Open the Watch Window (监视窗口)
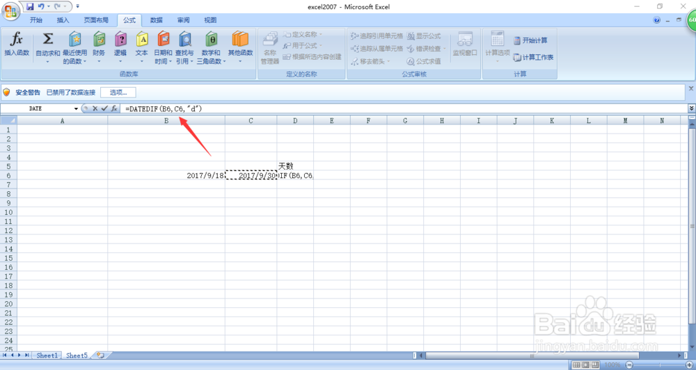This screenshot has width=696, height=370. point(465,45)
